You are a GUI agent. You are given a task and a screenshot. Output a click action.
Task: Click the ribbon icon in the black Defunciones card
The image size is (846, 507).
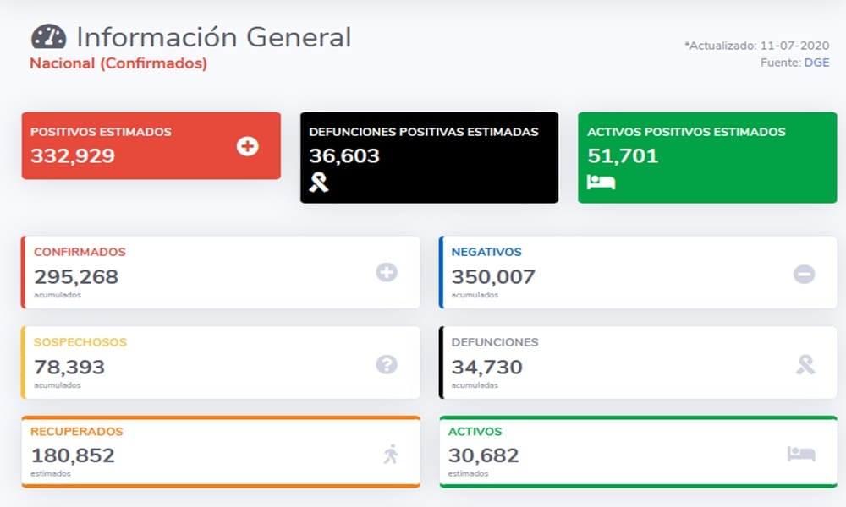point(319,182)
